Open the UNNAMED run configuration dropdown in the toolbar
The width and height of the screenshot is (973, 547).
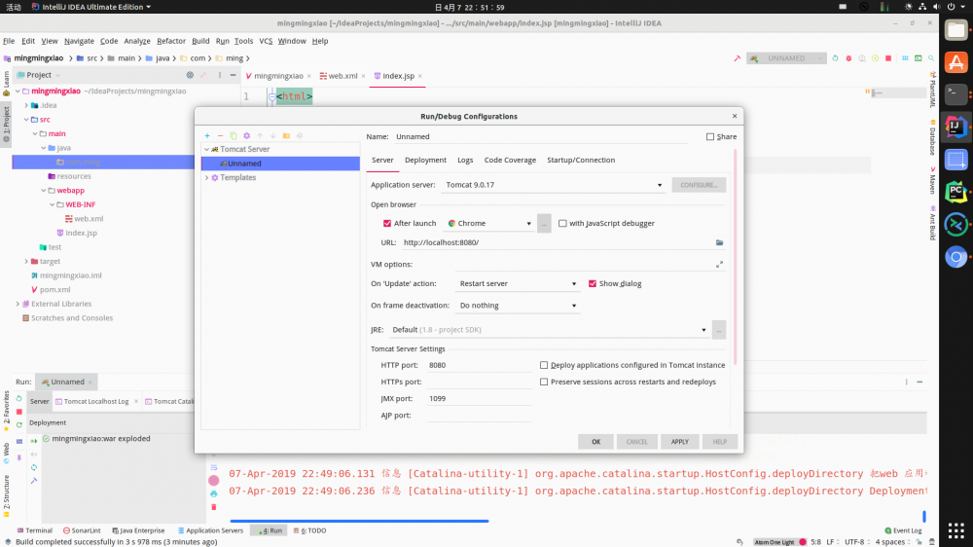(787, 58)
